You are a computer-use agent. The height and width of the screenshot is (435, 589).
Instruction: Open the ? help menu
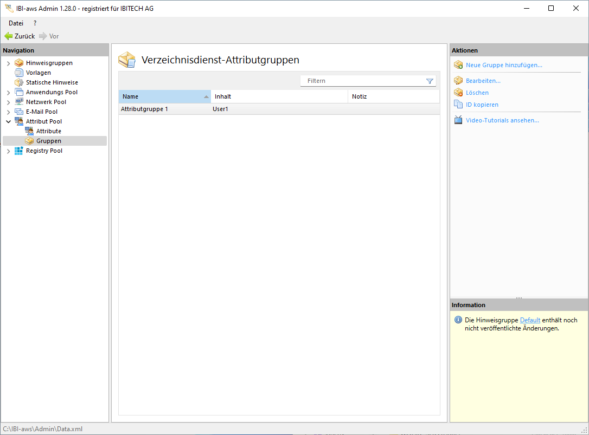click(x=35, y=23)
